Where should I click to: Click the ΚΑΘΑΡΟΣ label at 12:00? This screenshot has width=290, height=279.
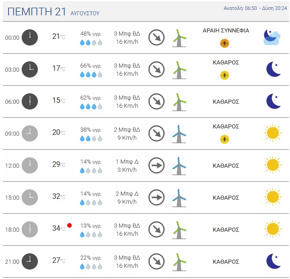point(226,166)
